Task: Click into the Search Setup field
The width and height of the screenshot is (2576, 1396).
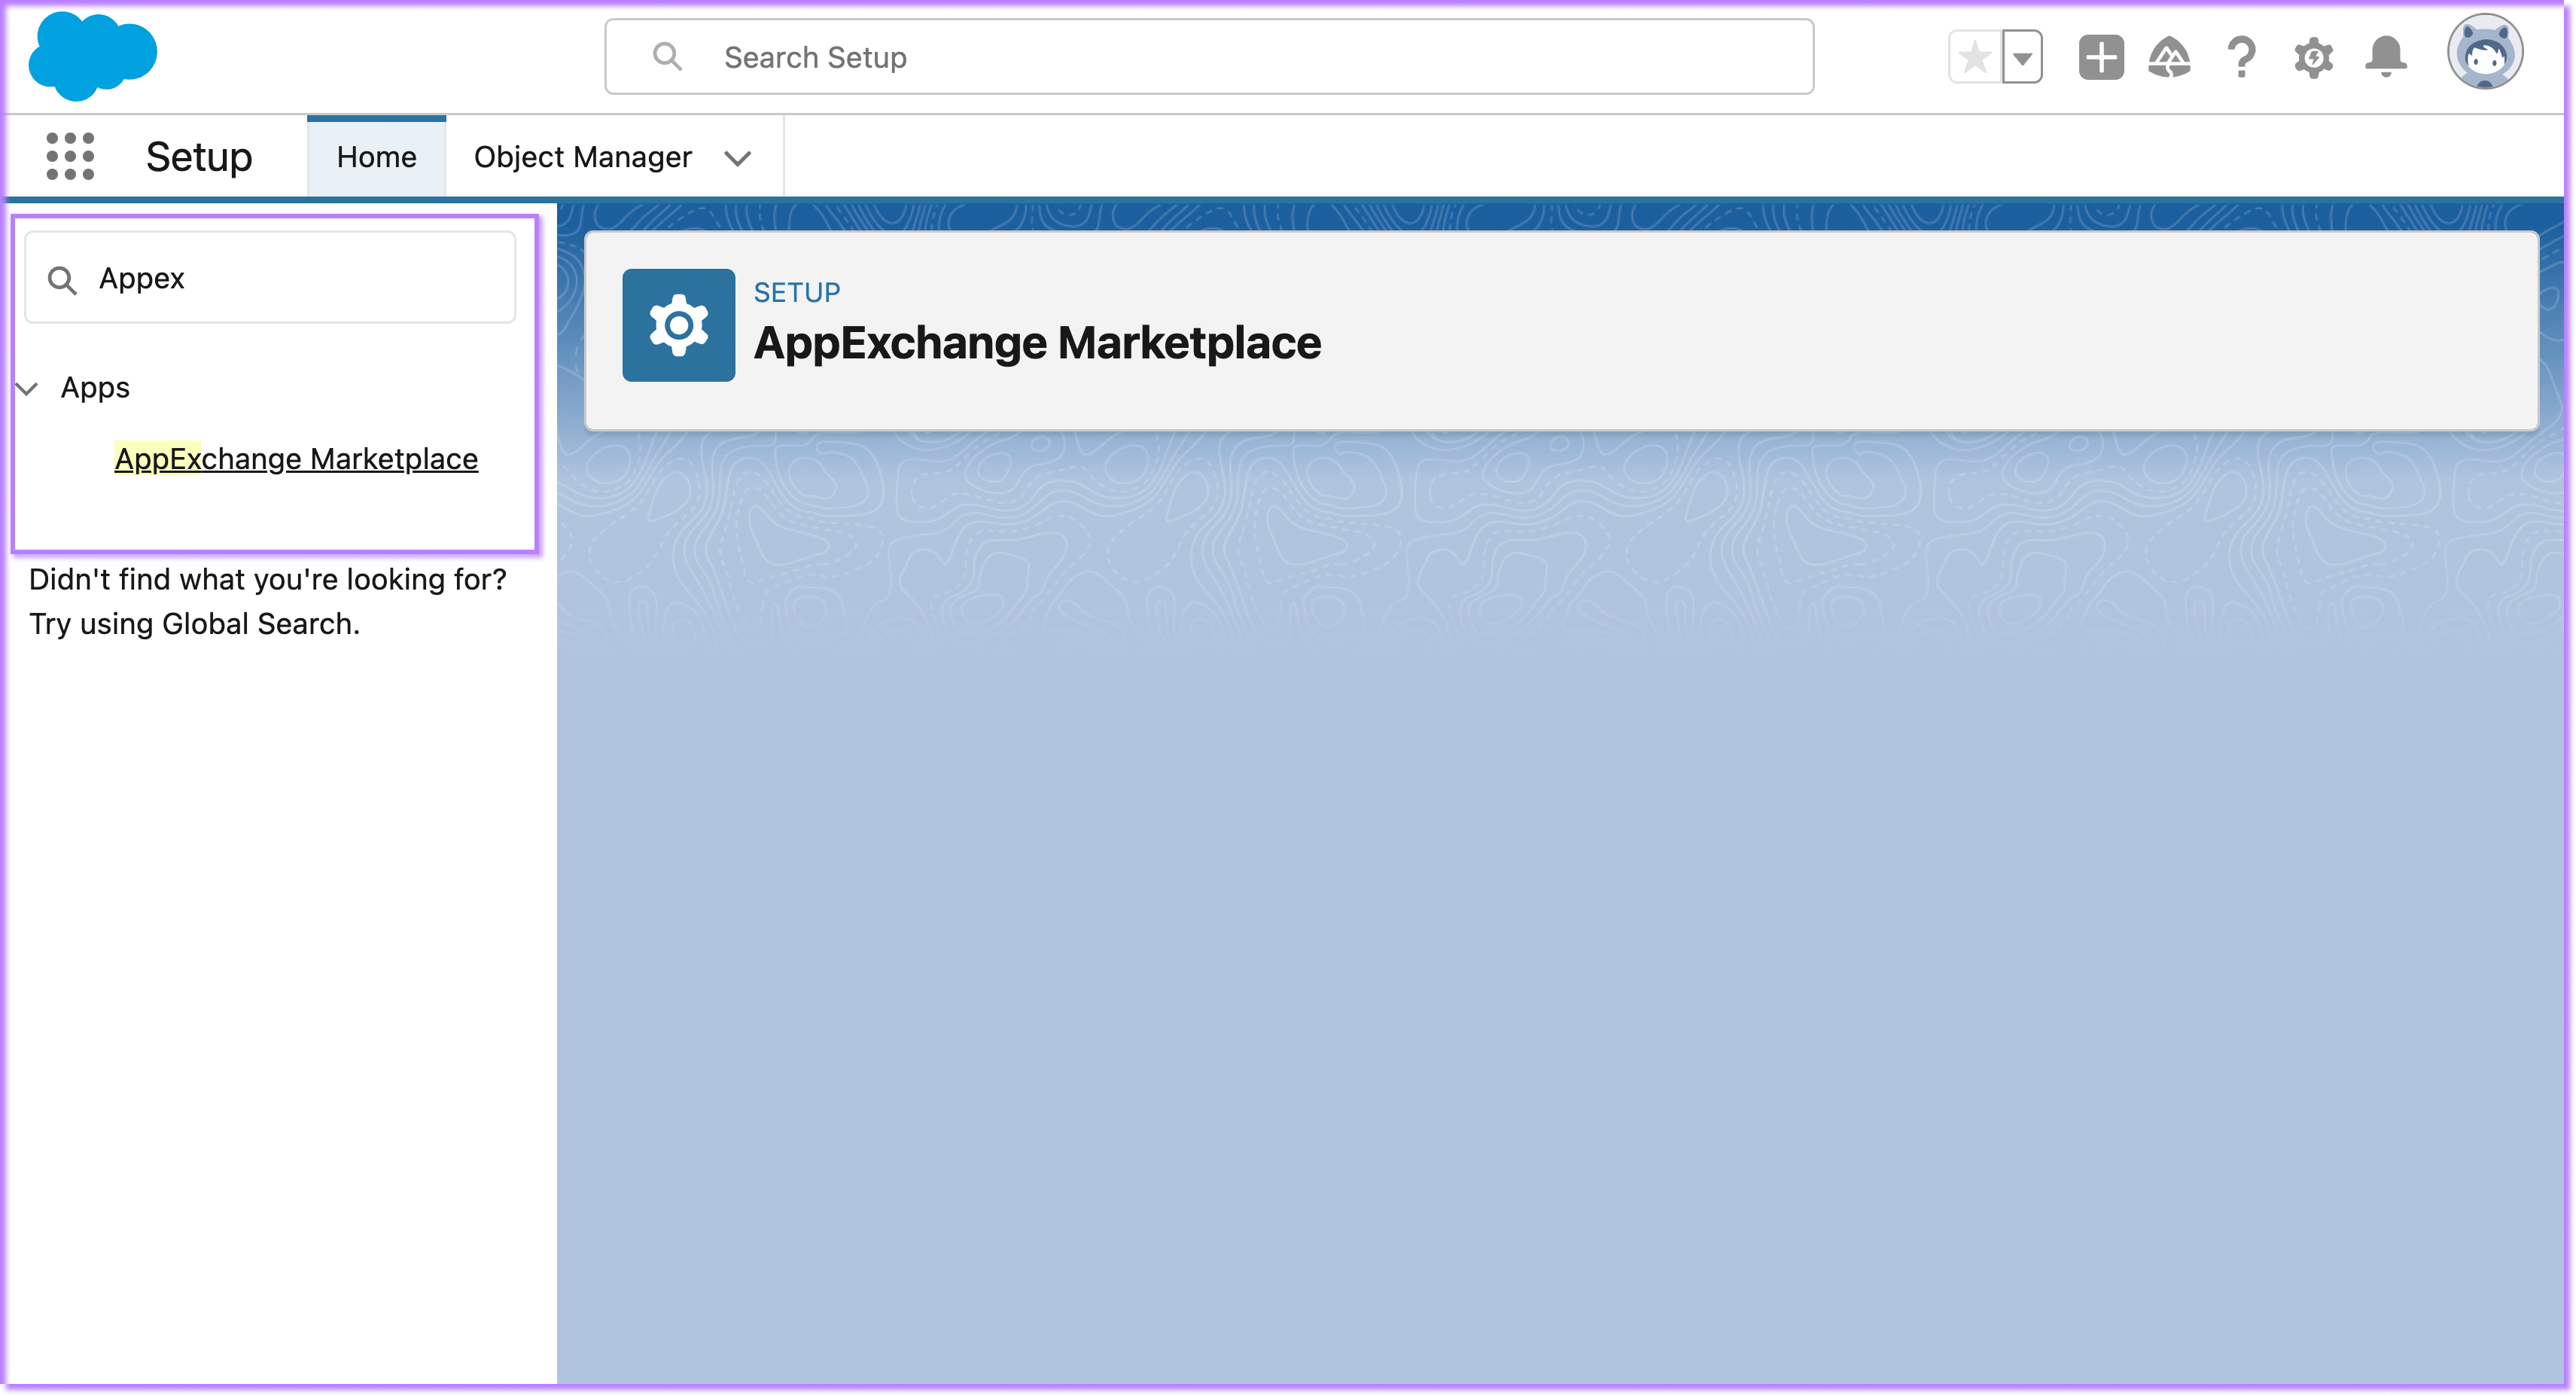Action: tap(1209, 57)
